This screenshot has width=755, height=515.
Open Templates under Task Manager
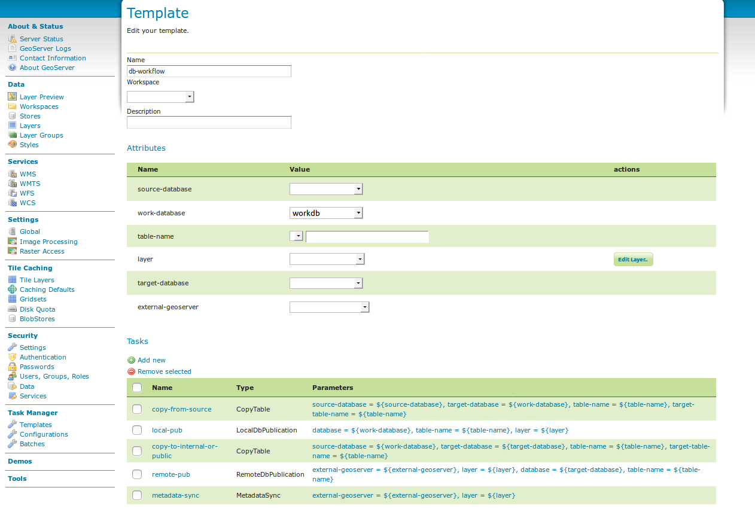pos(36,425)
